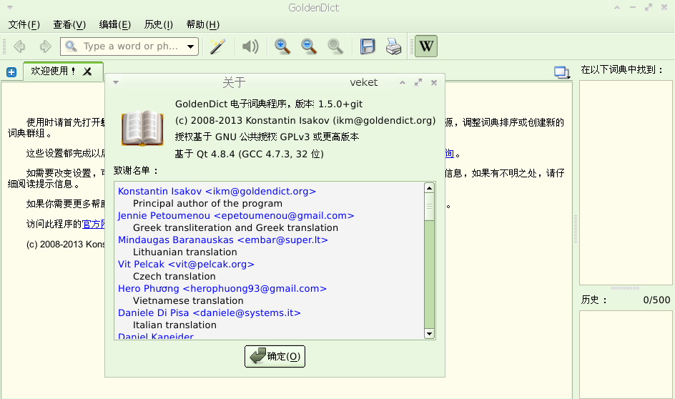Shade the 关于 dialog with up arrow
Viewport: 675px width, 399px height.
click(402, 83)
